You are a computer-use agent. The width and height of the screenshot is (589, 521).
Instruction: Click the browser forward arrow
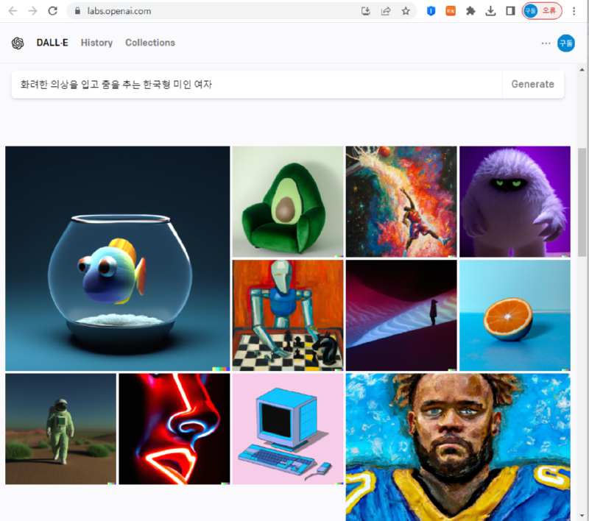pyautogui.click(x=32, y=11)
